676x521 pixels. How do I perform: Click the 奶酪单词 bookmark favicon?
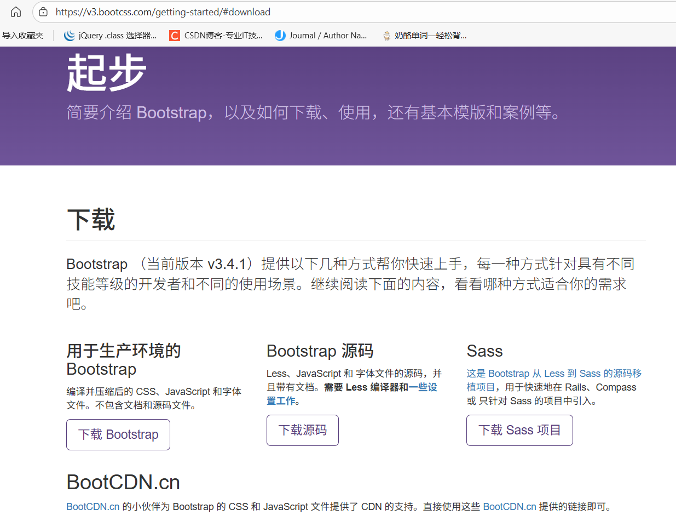[x=386, y=36]
